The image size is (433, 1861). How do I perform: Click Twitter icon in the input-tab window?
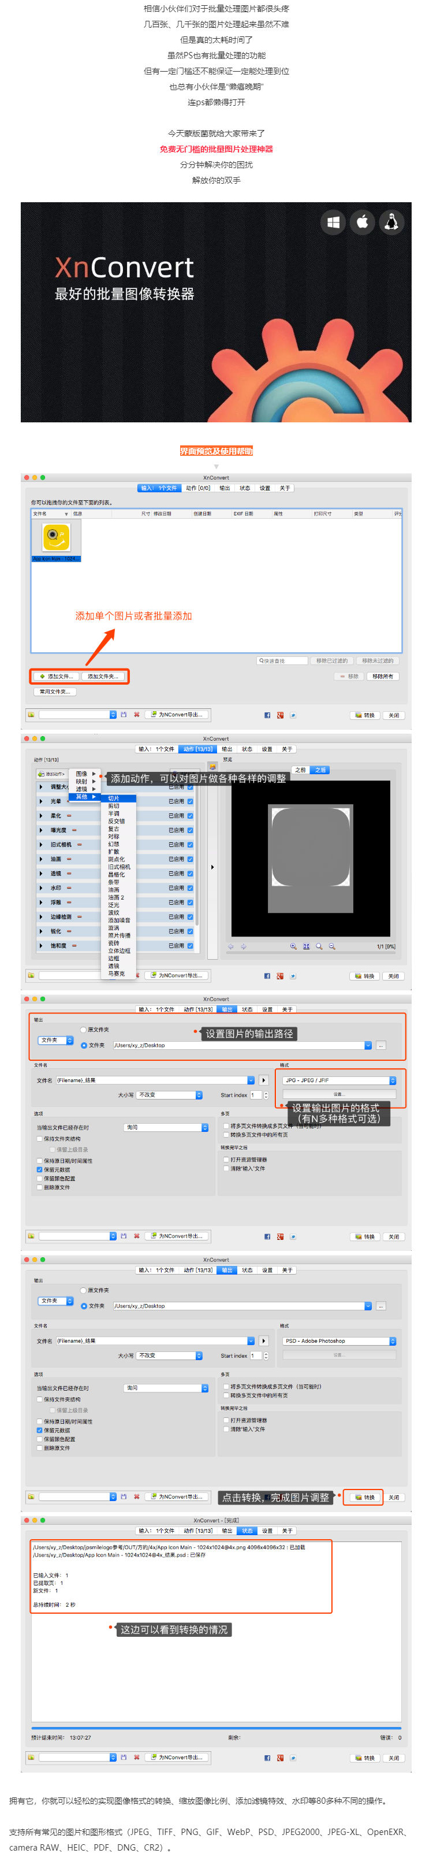292,715
